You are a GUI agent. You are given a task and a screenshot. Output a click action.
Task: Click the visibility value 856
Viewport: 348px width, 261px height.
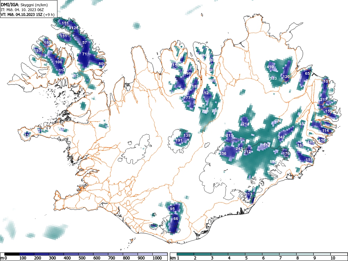tap(273, 161)
